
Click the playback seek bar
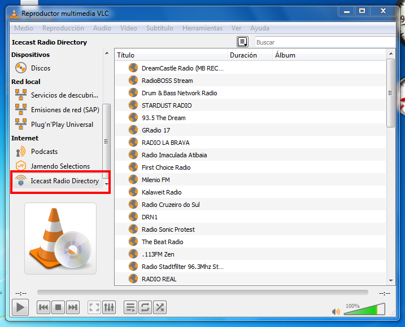(x=202, y=292)
